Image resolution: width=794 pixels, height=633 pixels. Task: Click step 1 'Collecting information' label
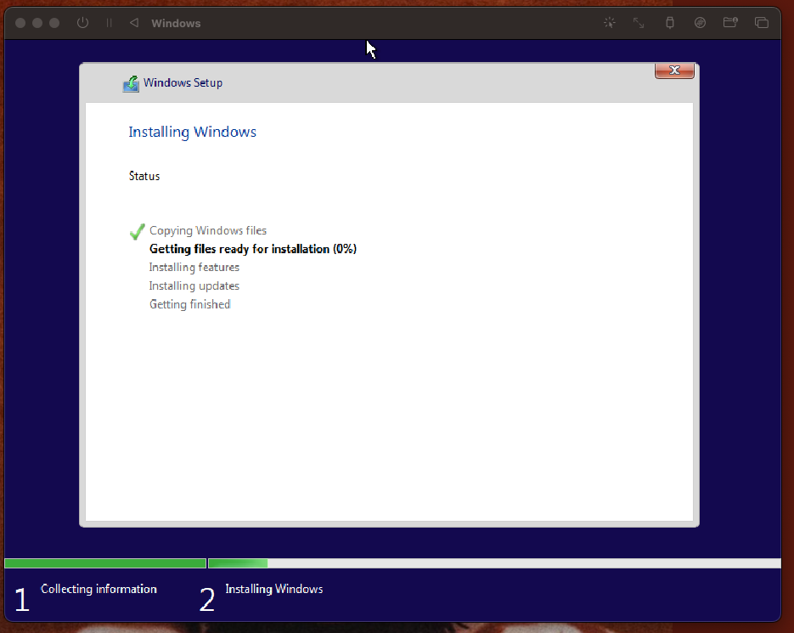(99, 589)
